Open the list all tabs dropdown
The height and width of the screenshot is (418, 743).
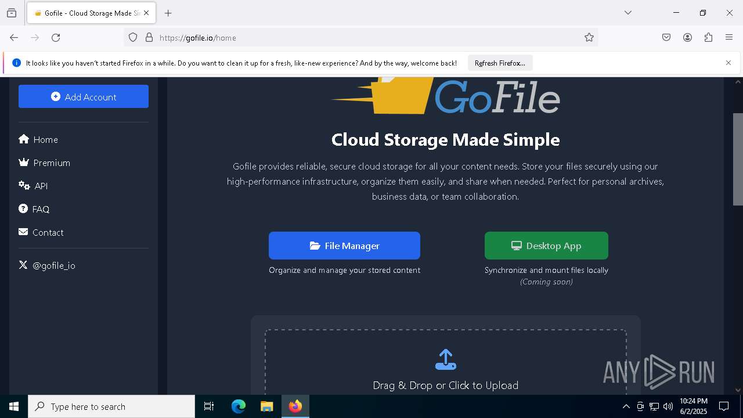click(x=628, y=13)
